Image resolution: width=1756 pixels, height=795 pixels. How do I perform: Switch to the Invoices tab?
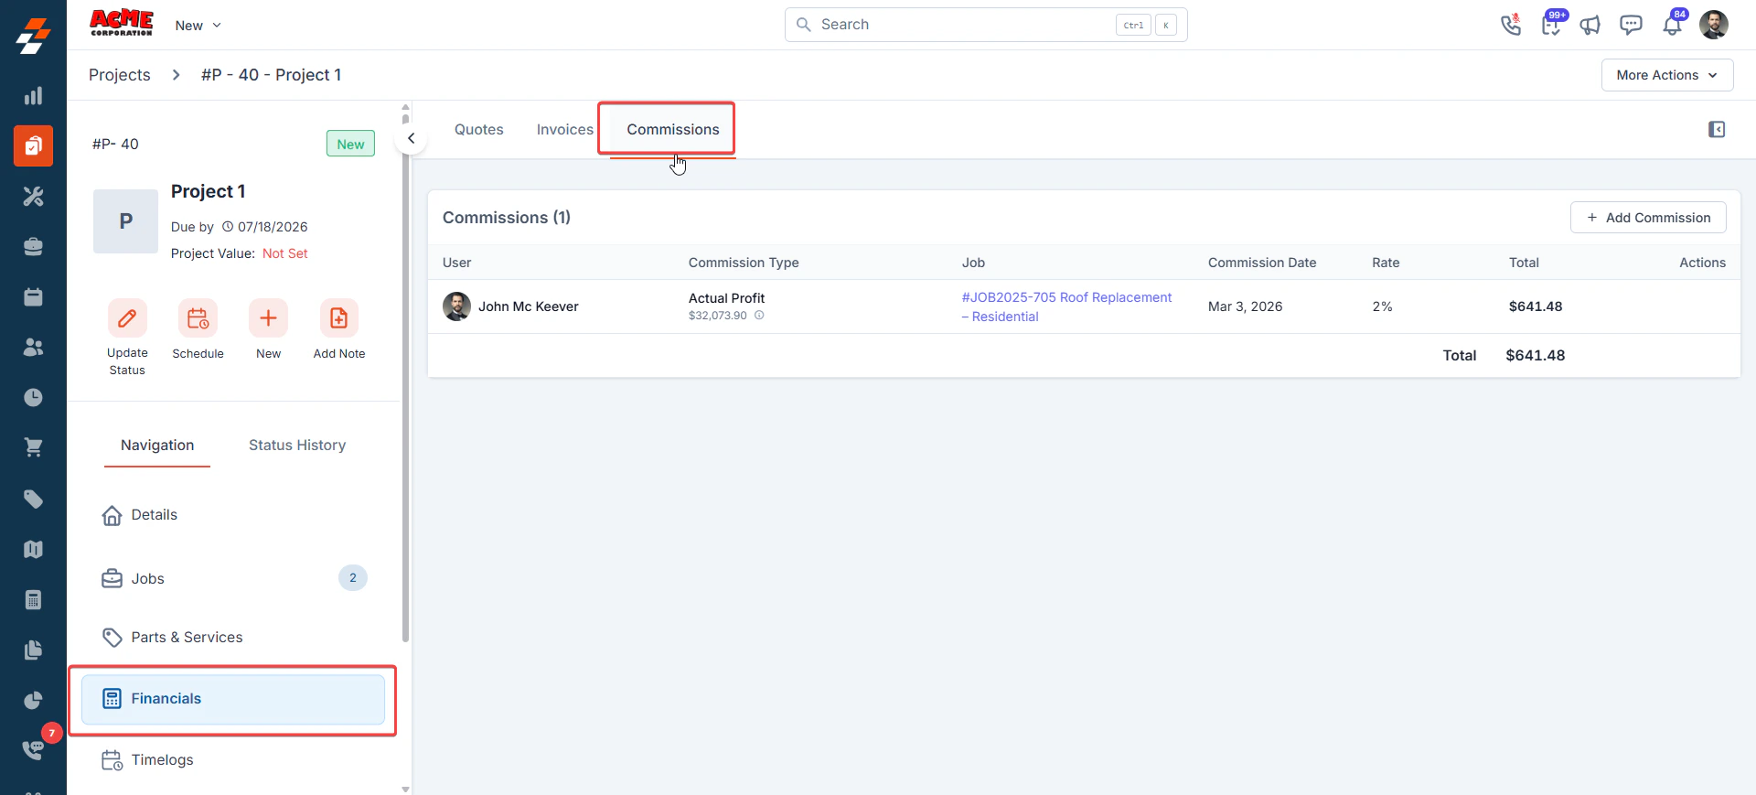click(565, 130)
